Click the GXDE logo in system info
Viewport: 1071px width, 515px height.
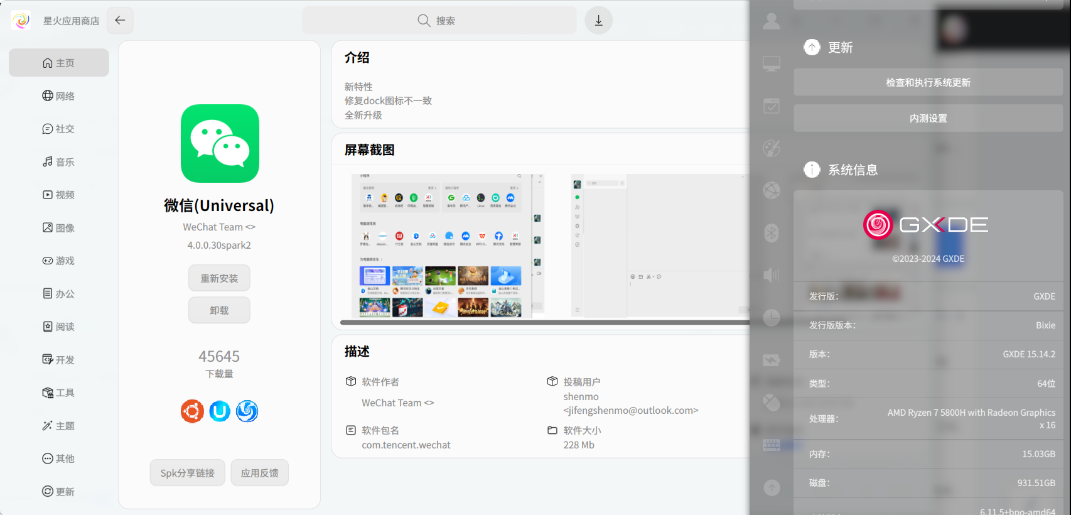pos(926,225)
